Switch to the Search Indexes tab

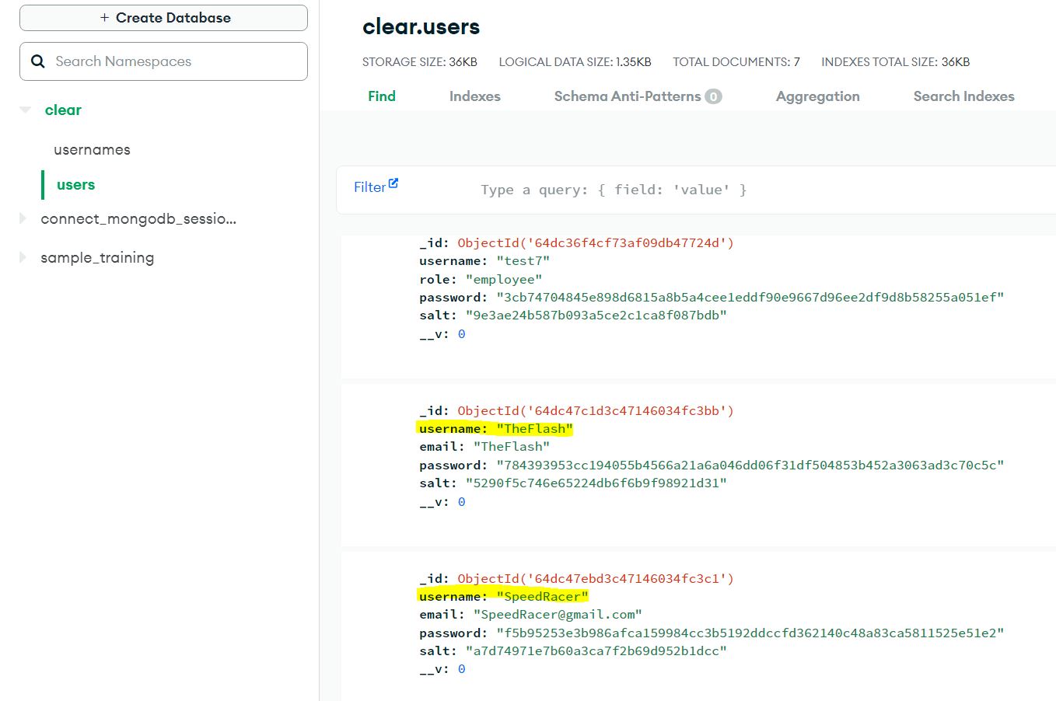(x=963, y=96)
